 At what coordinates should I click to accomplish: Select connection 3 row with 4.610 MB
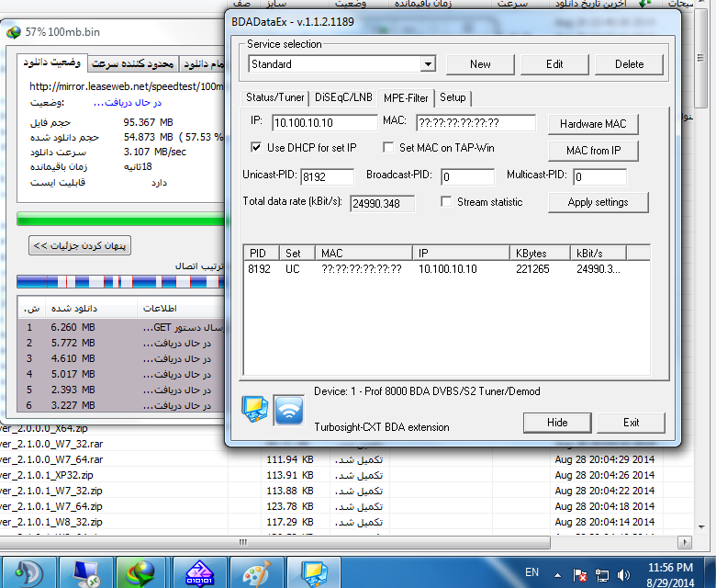[121, 358]
